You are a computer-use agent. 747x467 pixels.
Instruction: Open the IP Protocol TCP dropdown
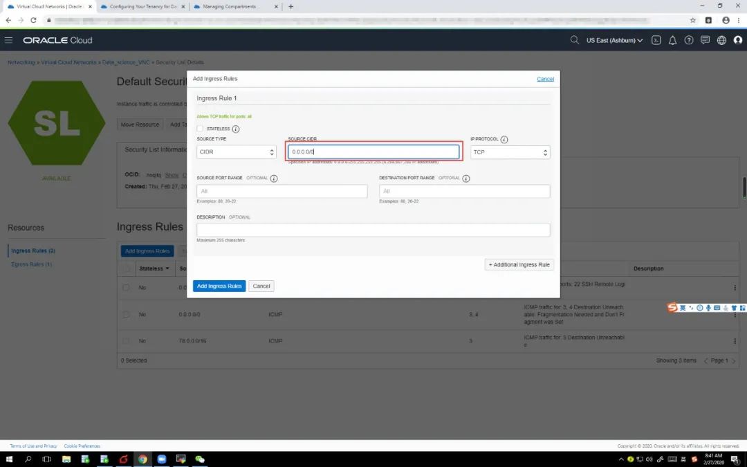click(510, 152)
